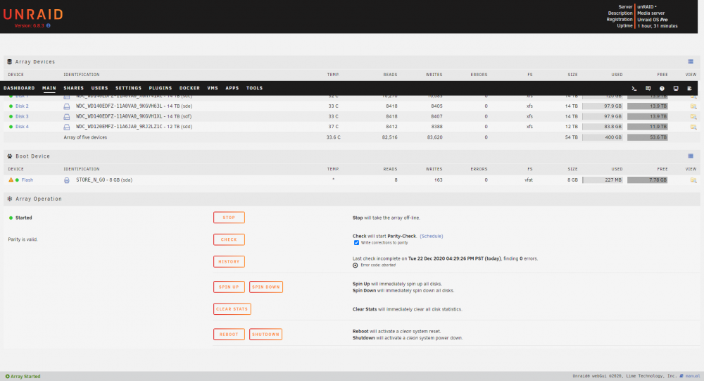The width and height of the screenshot is (704, 381).
Task: Click 'Array of five devices' summary text
Action: 85,137
